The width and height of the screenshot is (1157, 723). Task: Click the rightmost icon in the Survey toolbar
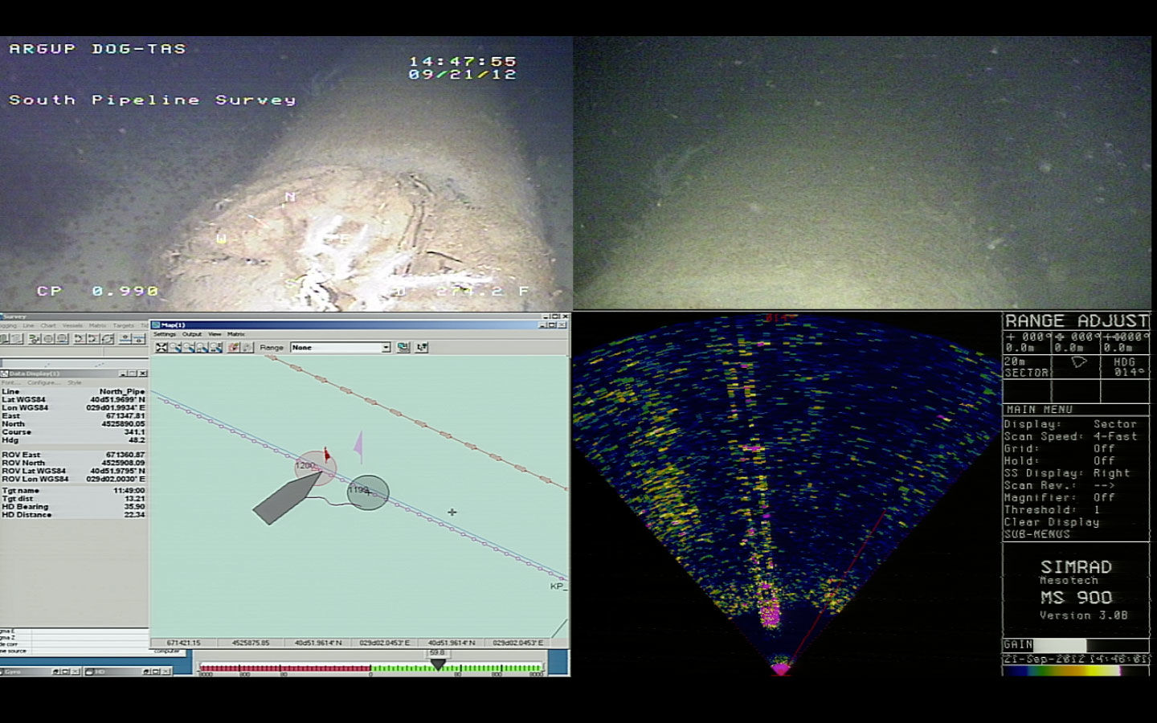coord(139,339)
